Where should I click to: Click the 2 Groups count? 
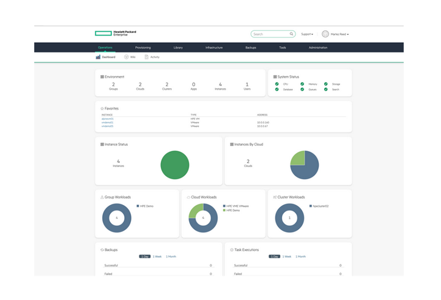pos(113,86)
